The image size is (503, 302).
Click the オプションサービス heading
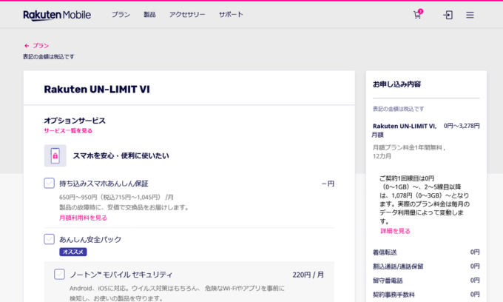pos(75,121)
